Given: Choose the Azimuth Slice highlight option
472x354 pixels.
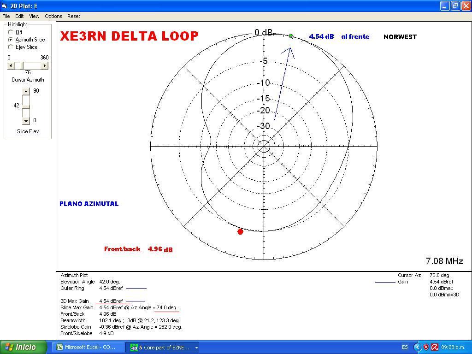Looking at the screenshot, I should [x=11, y=40].
